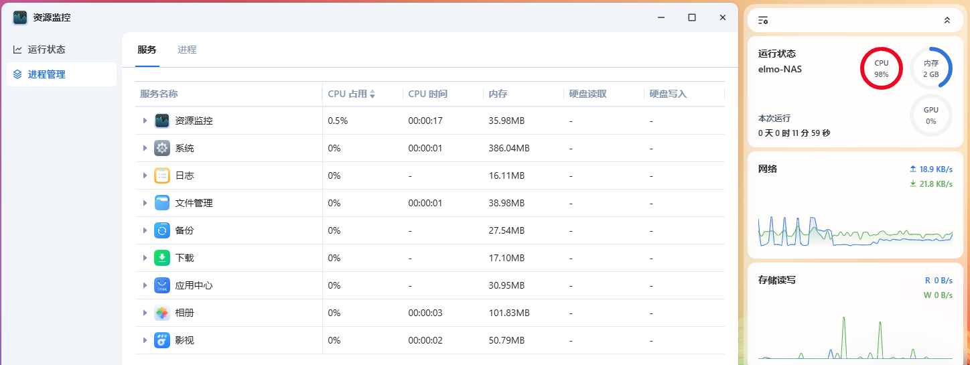Expand the 相册 service row
Image resolution: width=970 pixels, height=365 pixels.
click(145, 313)
